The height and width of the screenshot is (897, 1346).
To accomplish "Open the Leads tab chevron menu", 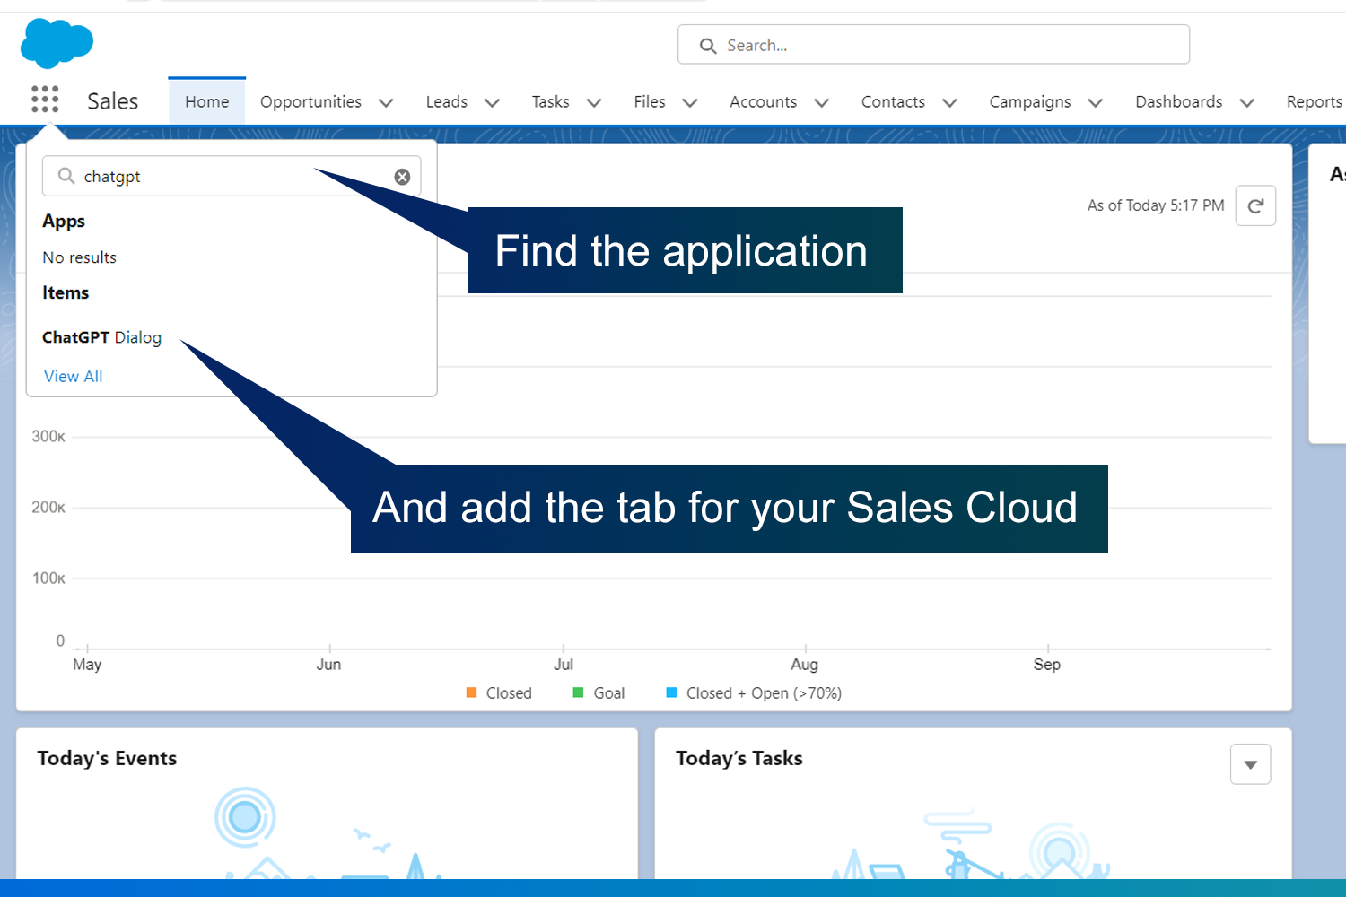I will [492, 102].
